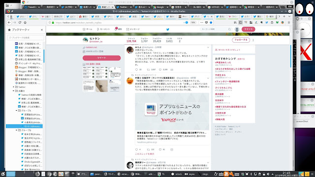Screen dimensions: 315x177
Task: Select the ツイート count tab 109,784
Action: click(x=131, y=40)
